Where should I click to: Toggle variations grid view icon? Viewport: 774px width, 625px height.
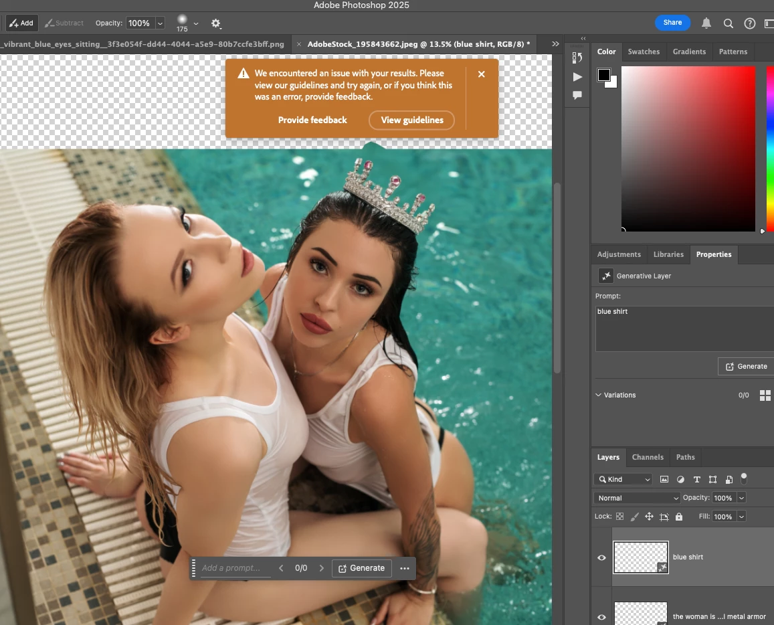click(765, 395)
